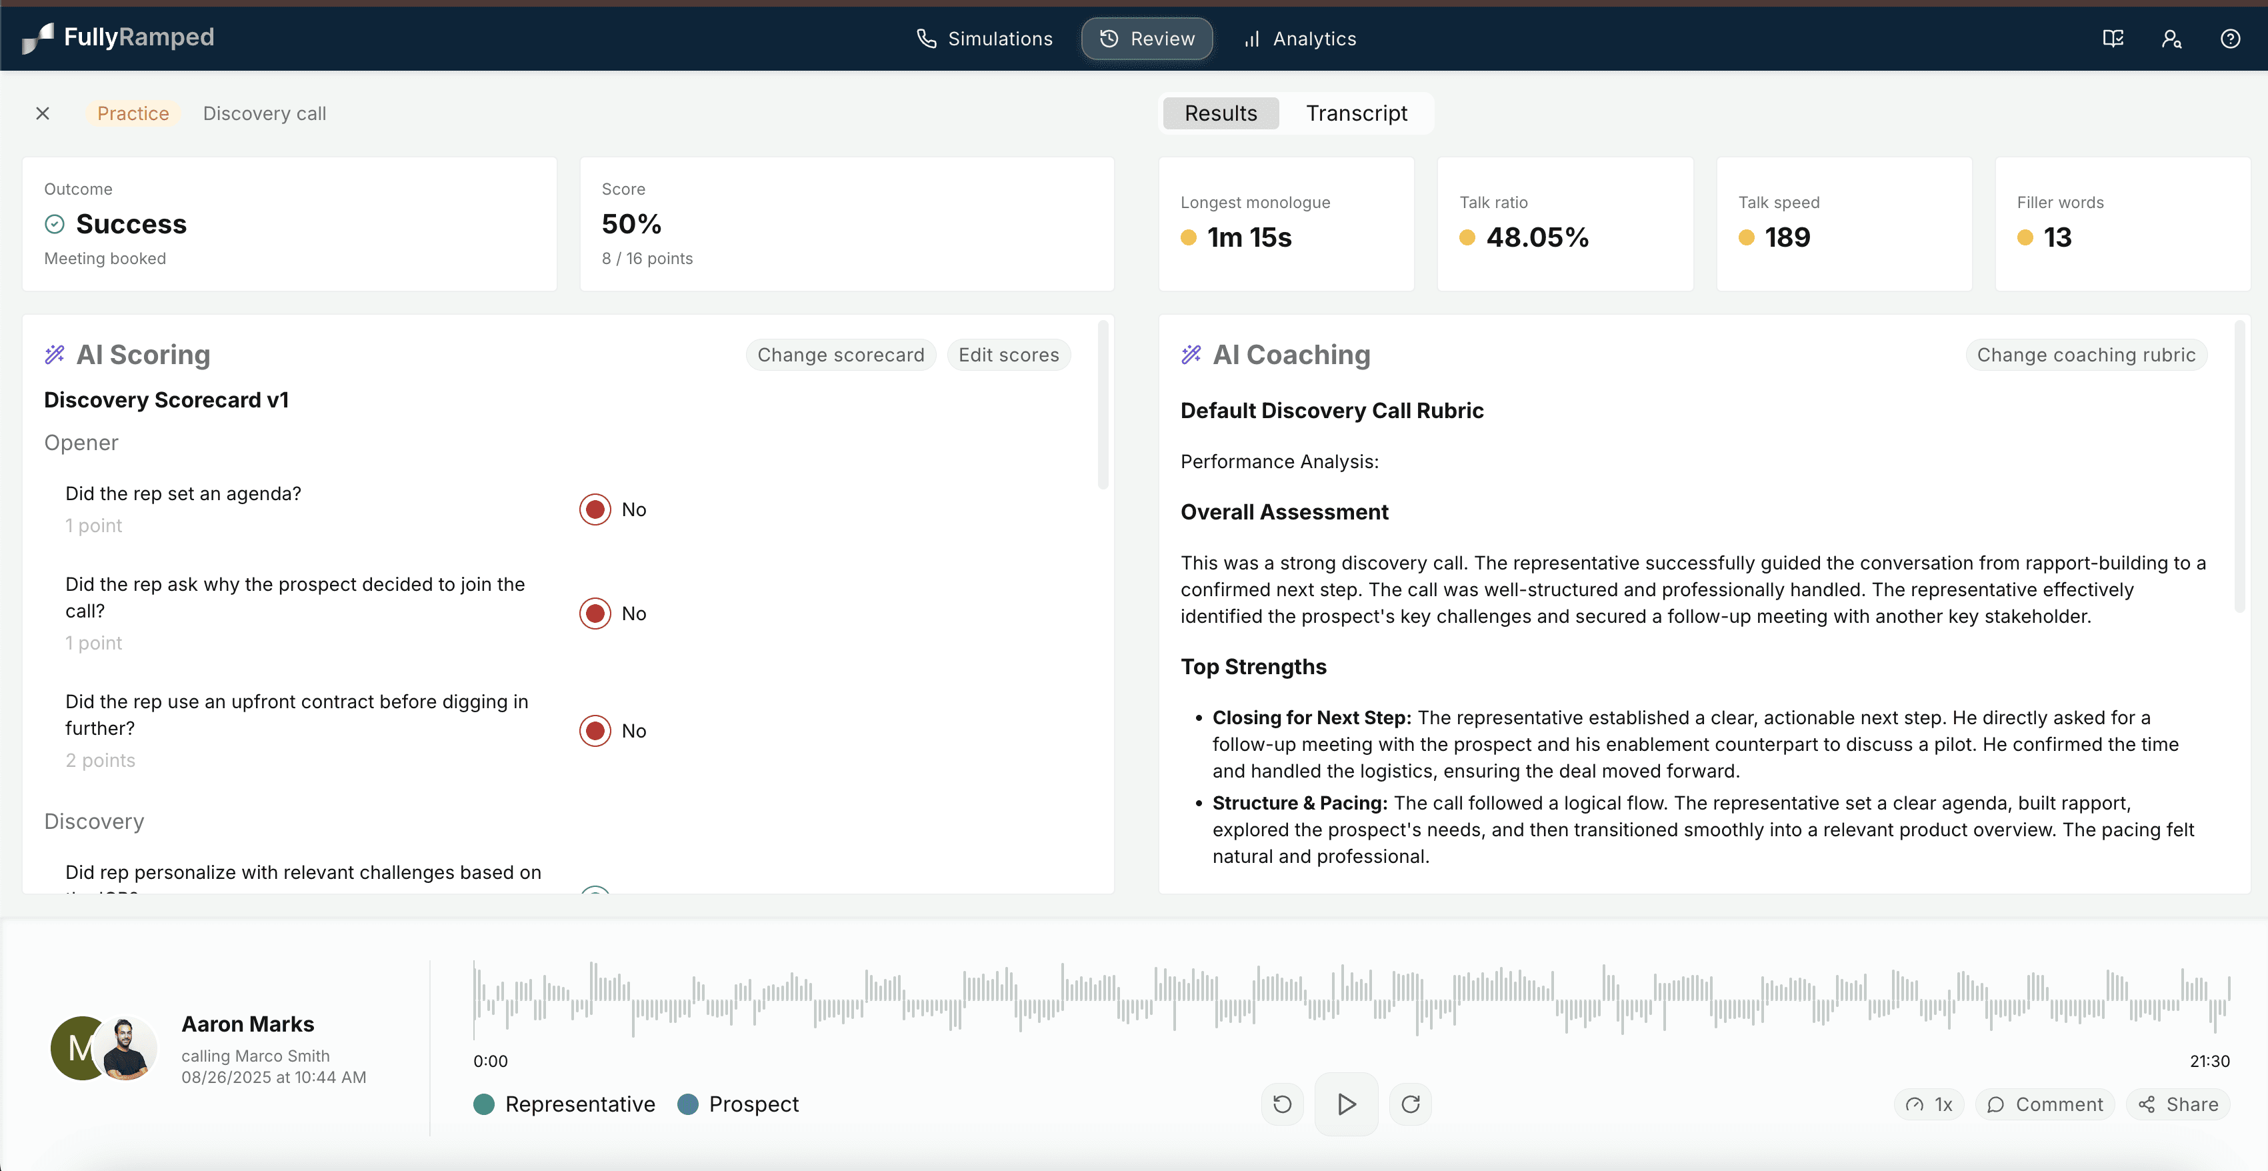Open the help question mark icon
This screenshot has height=1171, width=2268.
point(2230,39)
